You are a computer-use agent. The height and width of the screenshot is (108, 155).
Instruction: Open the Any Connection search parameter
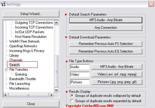tap(106, 28)
